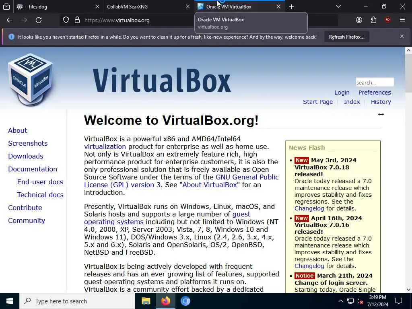Go to the Downloads sidebar link
The image size is (412, 309).
[x=25, y=156]
